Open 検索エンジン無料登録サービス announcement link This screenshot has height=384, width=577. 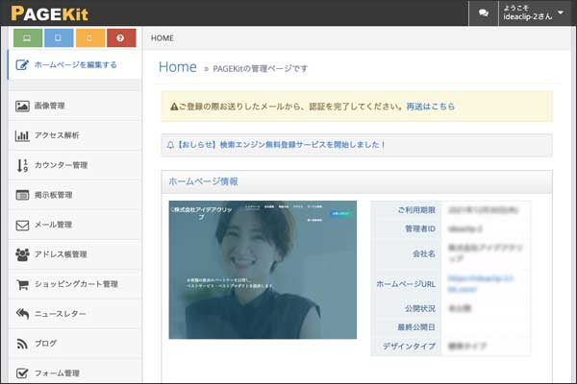pos(280,145)
